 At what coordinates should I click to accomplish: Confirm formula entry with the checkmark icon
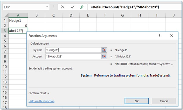(x=72, y=7)
